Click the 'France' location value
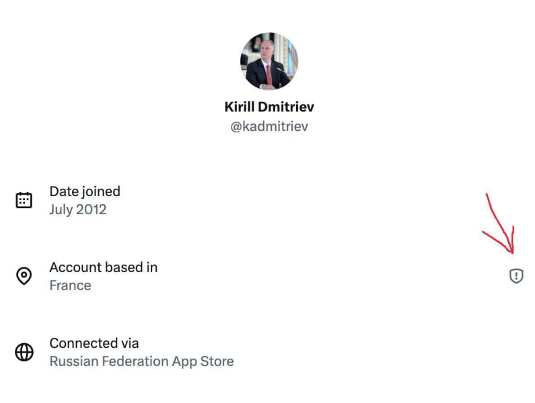This screenshot has height=403, width=535. coord(70,285)
